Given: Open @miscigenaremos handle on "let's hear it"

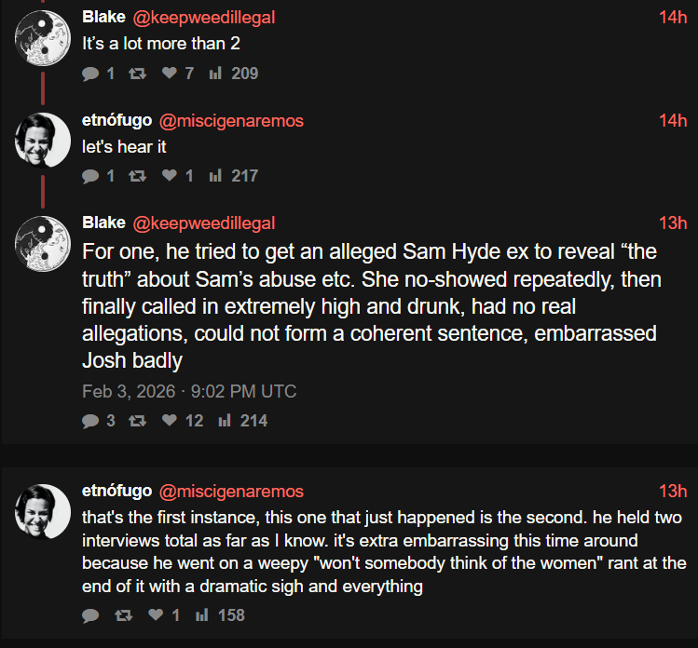Looking at the screenshot, I should (x=231, y=120).
